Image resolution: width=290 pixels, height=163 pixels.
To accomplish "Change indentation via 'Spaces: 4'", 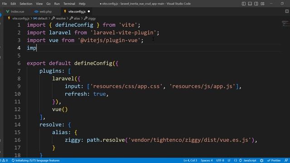I will pyautogui.click(x=207, y=160).
